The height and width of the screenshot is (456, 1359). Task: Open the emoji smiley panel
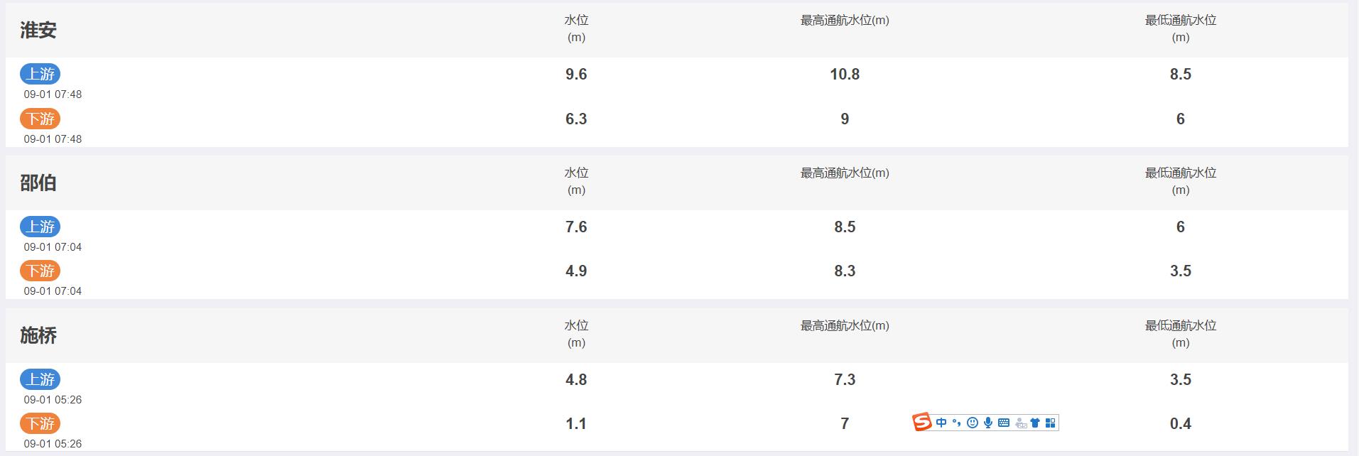point(973,423)
